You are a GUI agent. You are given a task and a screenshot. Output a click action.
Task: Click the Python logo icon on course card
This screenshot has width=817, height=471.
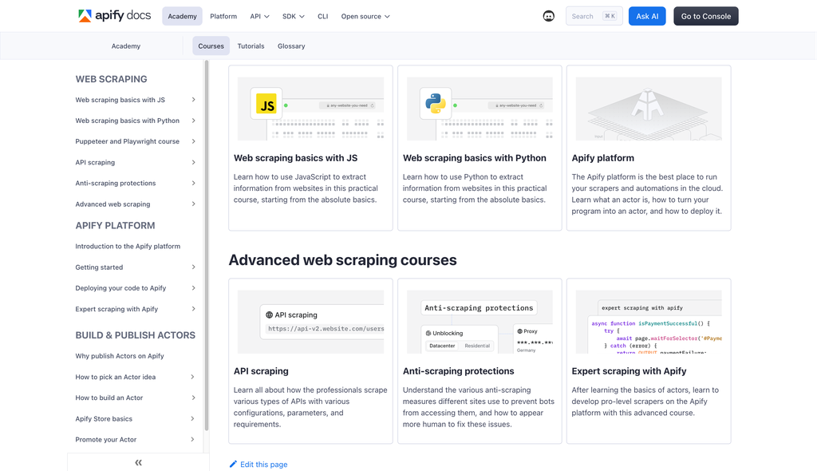(435, 104)
